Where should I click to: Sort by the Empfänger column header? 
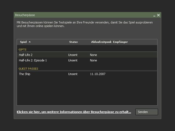(120, 42)
